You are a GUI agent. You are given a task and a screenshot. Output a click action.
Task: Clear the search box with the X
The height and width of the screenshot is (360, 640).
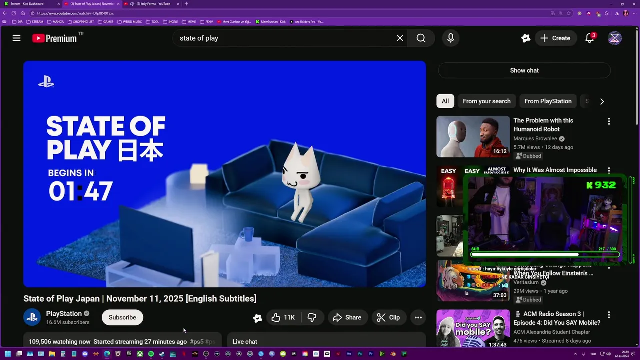(400, 38)
